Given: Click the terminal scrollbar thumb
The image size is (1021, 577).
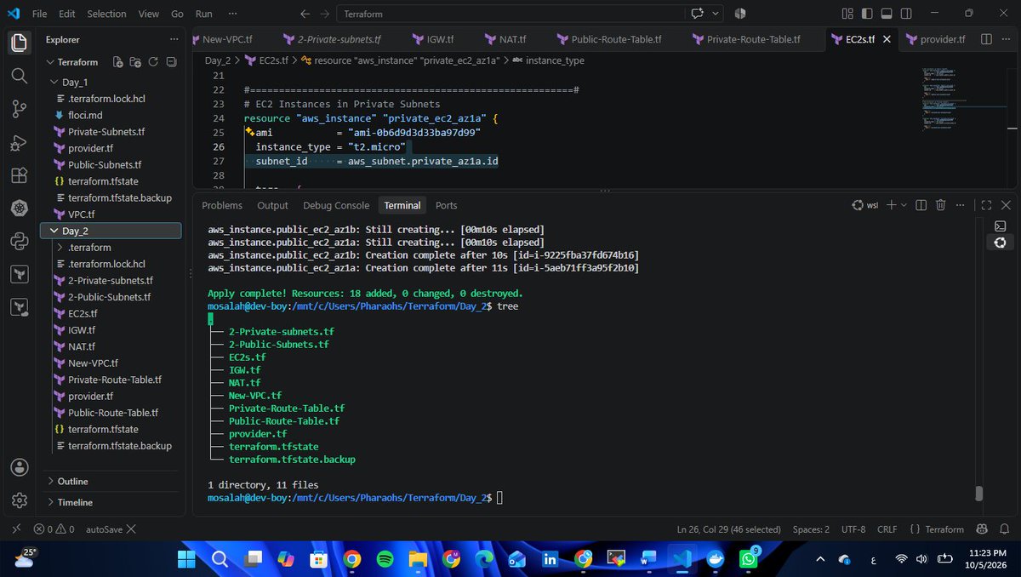Looking at the screenshot, I should (x=979, y=494).
